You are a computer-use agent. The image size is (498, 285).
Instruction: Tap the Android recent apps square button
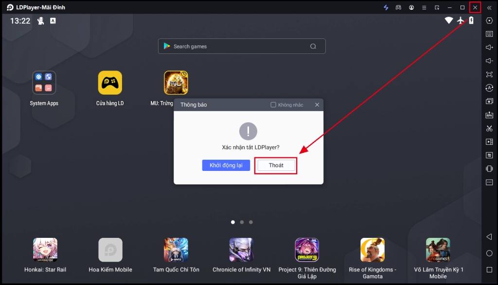[x=489, y=269]
